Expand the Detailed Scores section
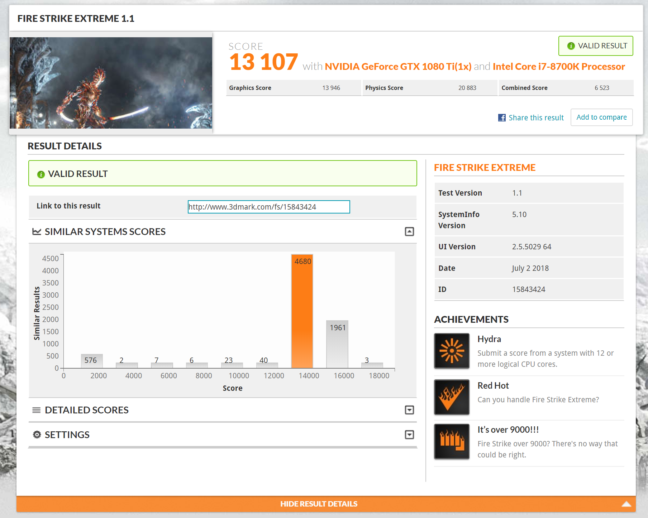 (409, 410)
